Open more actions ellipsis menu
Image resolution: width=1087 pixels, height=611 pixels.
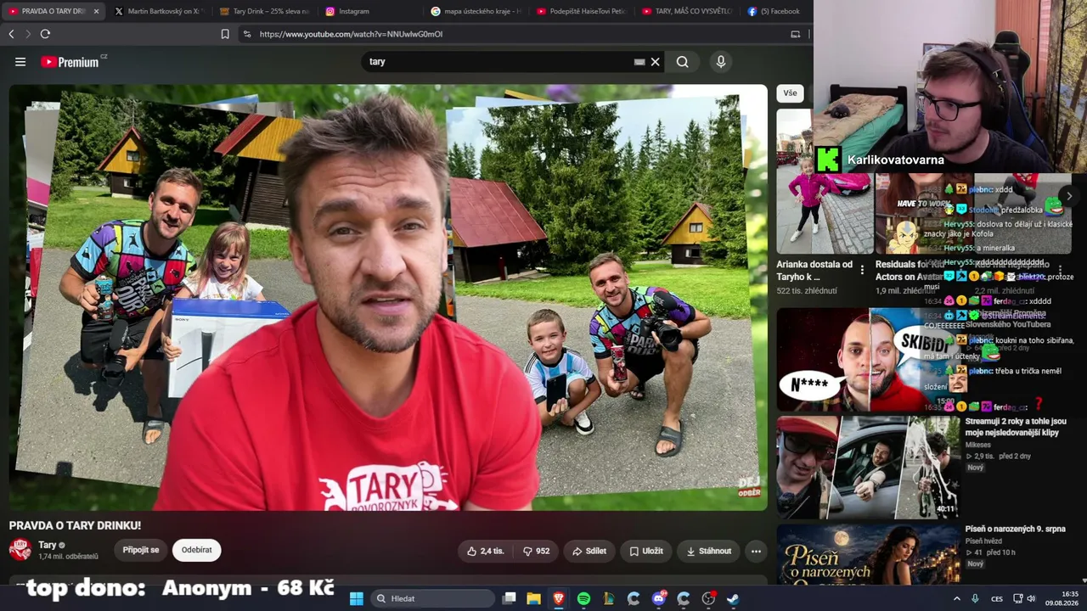[756, 551]
